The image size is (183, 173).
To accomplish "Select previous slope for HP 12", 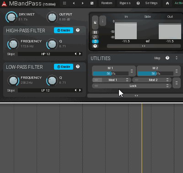I will (x=75, y=54).
